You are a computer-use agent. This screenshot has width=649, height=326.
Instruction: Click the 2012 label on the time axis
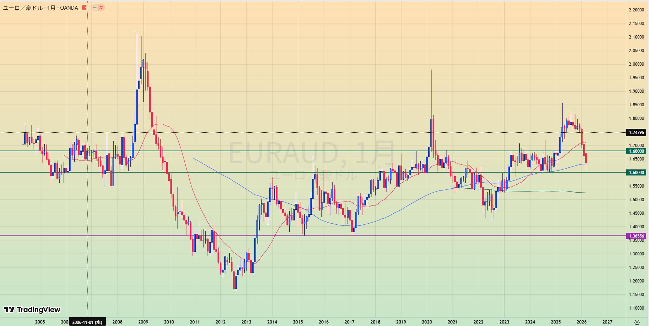click(220, 322)
